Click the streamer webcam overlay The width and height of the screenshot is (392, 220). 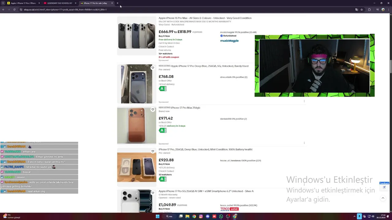tap(315, 65)
